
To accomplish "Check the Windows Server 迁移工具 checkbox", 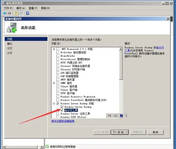I will (x=58, y=114).
